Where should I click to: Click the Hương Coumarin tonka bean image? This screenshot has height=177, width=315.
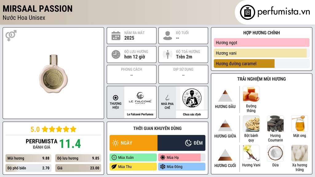click(275, 124)
